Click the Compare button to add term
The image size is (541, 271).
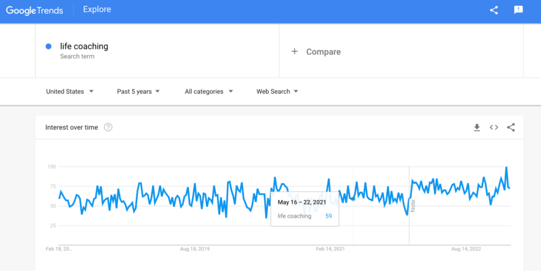(x=316, y=52)
